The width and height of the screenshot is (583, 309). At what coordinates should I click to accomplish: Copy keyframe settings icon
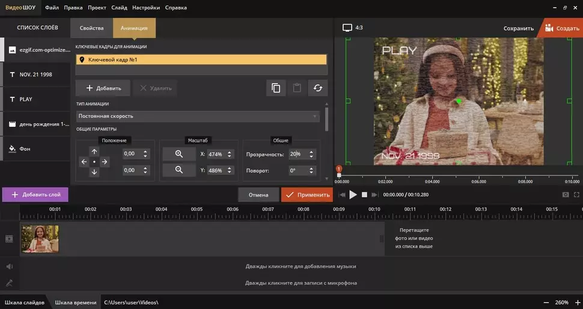click(x=276, y=88)
